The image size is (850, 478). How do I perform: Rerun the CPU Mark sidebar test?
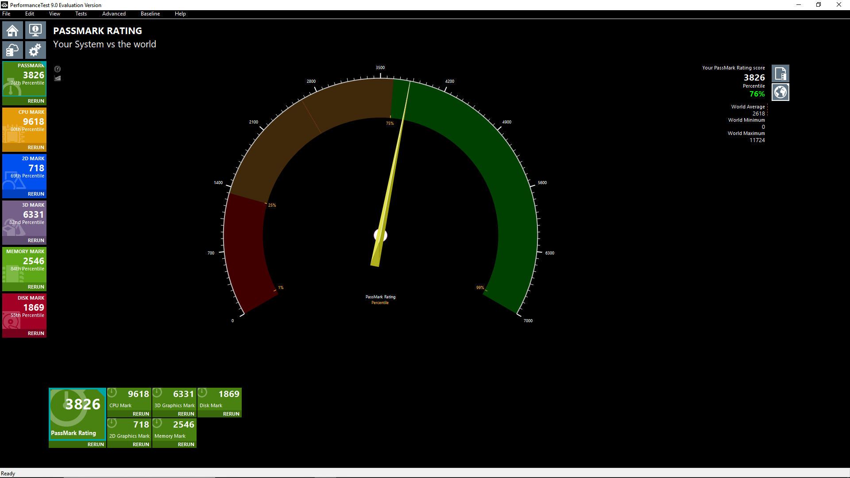(35, 147)
